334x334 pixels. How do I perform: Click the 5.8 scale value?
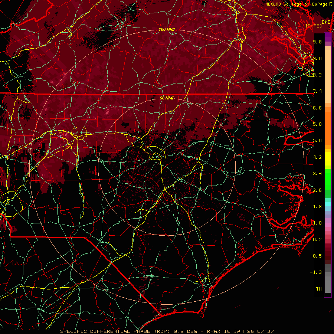[317, 124]
